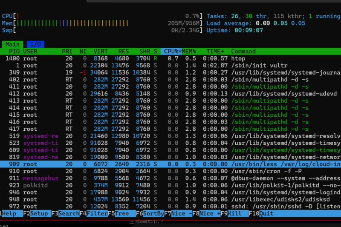Click the Mem usage meter bar
The height and width of the screenshot is (227, 341).
click(102, 23)
